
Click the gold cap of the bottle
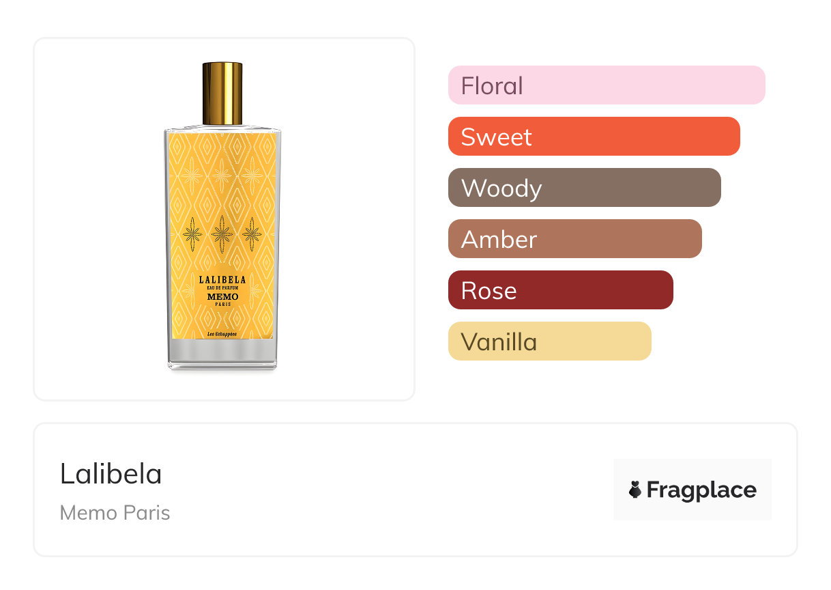point(222,94)
